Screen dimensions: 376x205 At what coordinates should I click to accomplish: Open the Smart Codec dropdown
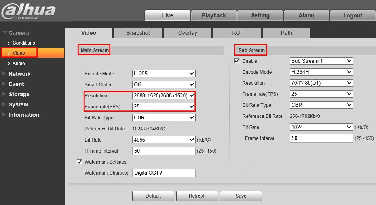pyautogui.click(x=164, y=84)
